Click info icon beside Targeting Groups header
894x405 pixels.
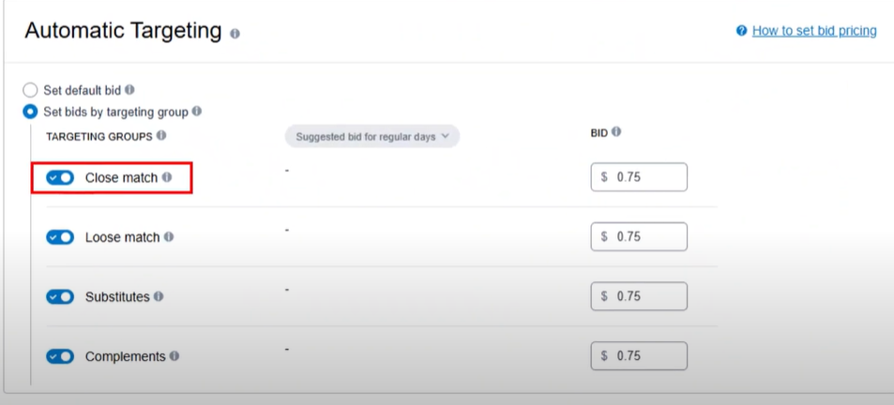(161, 135)
